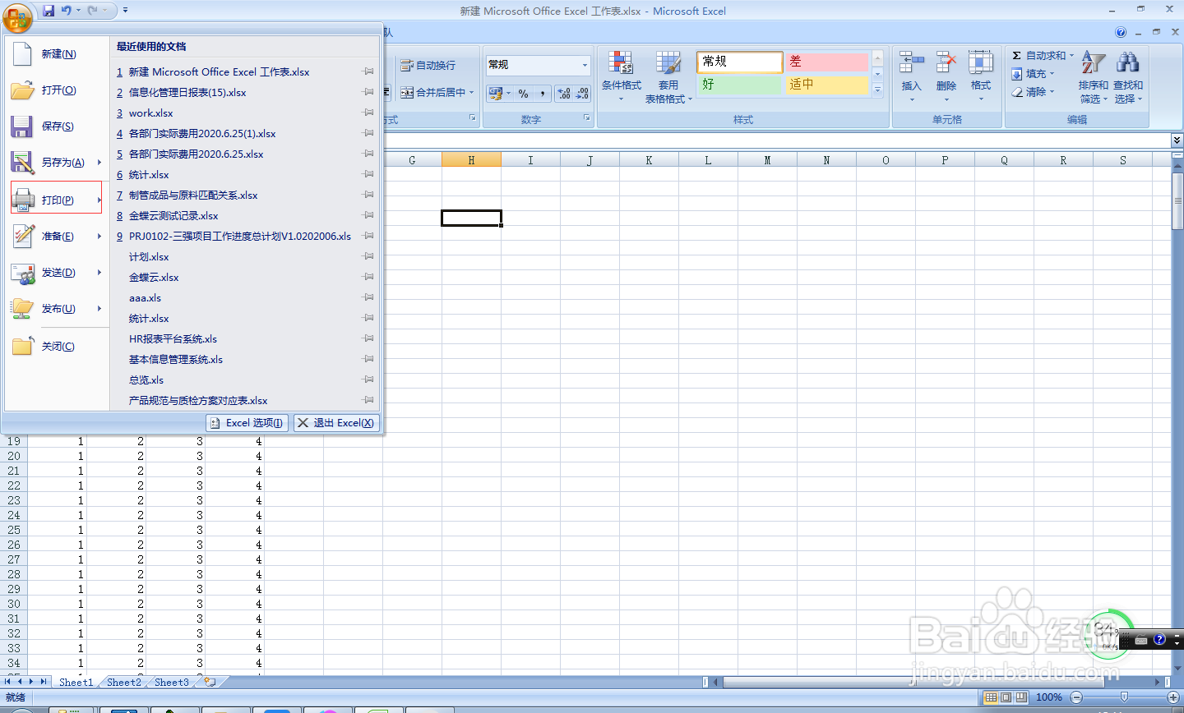Pin aaa.xls in recent documents

pyautogui.click(x=368, y=297)
